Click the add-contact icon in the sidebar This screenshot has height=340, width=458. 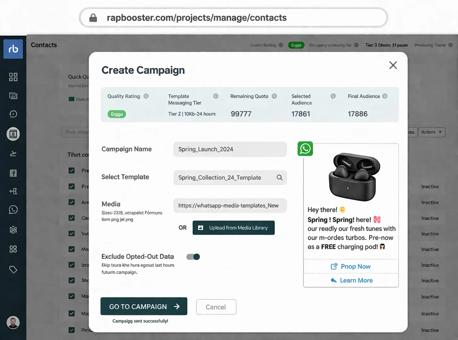tap(13, 191)
